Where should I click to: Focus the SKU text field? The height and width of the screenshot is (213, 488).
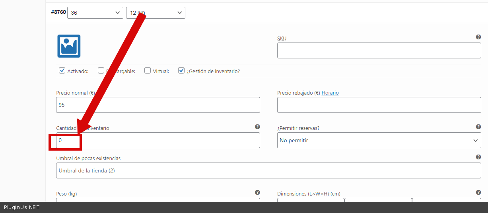point(379,50)
